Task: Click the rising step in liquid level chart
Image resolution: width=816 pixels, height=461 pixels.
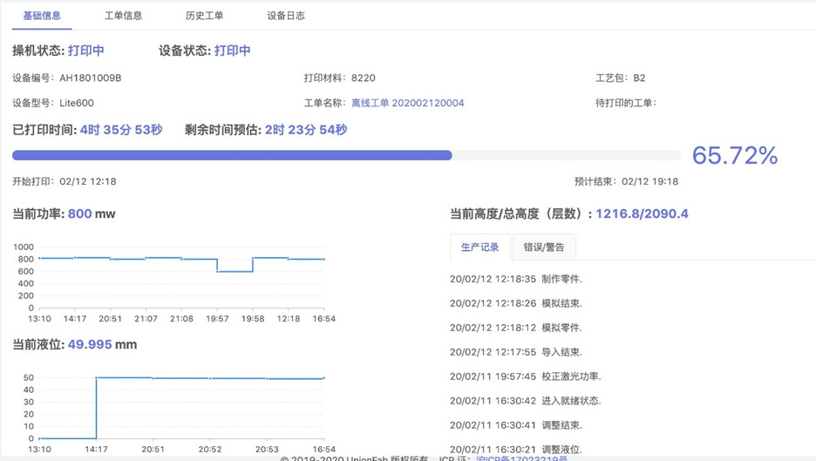Action: (x=96, y=408)
